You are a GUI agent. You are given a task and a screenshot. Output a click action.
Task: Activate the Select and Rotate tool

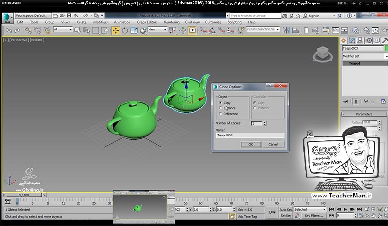125,30
